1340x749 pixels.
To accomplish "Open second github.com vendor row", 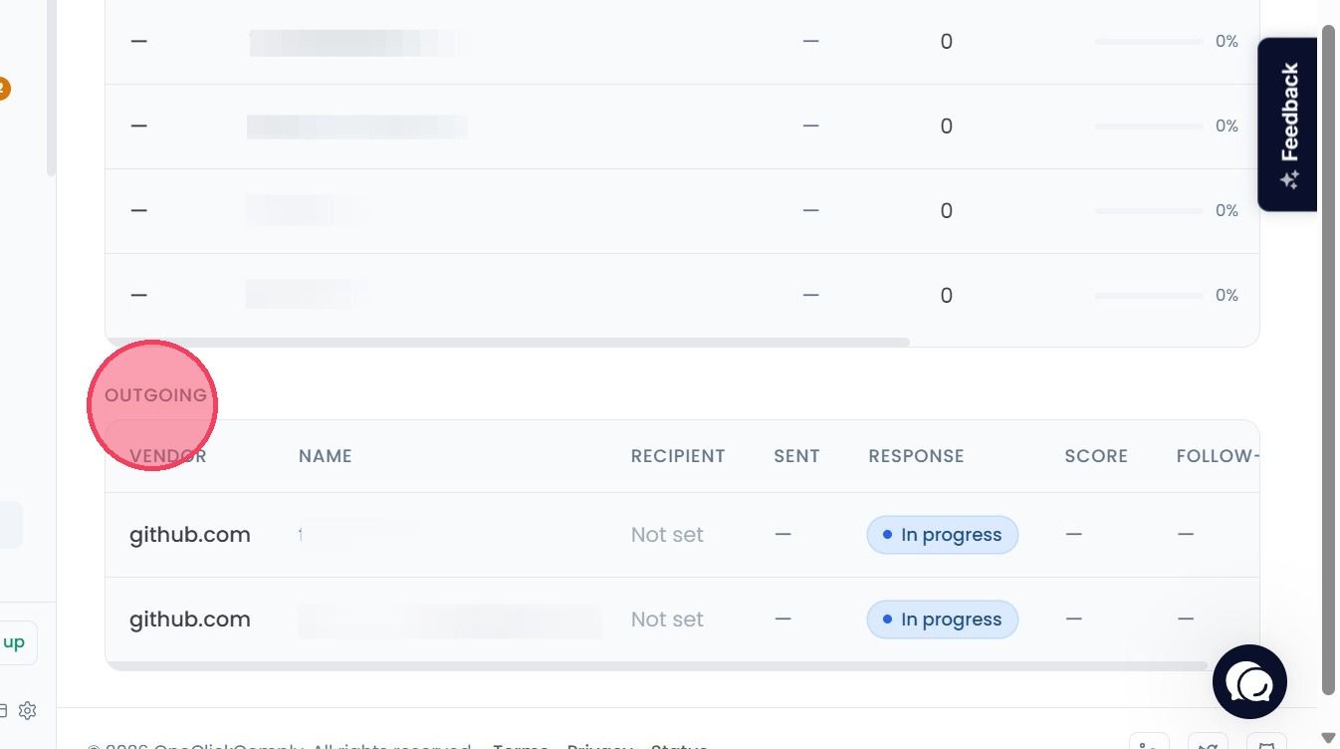I will pyautogui.click(x=189, y=620).
